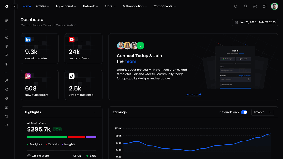The image size is (283, 159).
Task: Expand the Profiles dropdown menu
Action: pyautogui.click(x=42, y=6)
